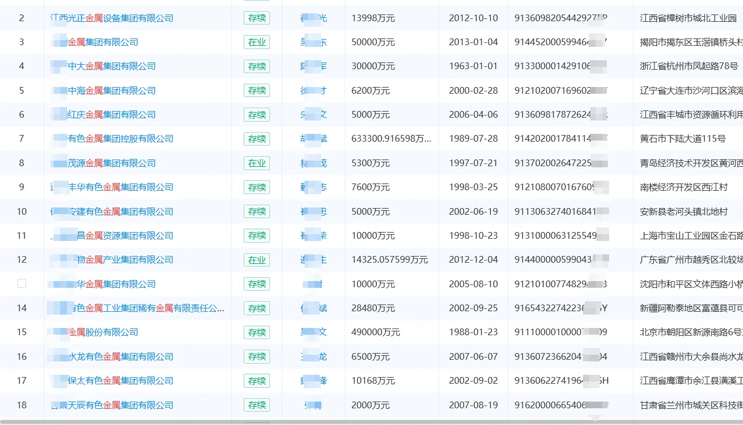Select the date 1998-10-23

[474, 235]
